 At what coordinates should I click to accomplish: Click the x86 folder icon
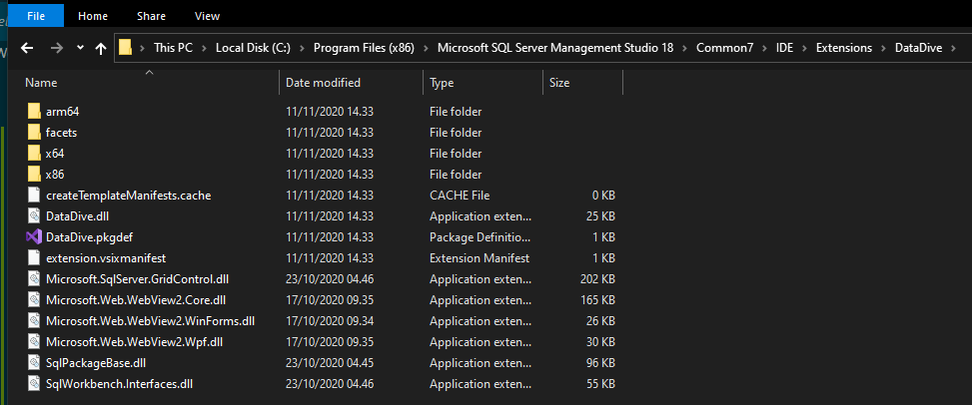click(x=34, y=174)
